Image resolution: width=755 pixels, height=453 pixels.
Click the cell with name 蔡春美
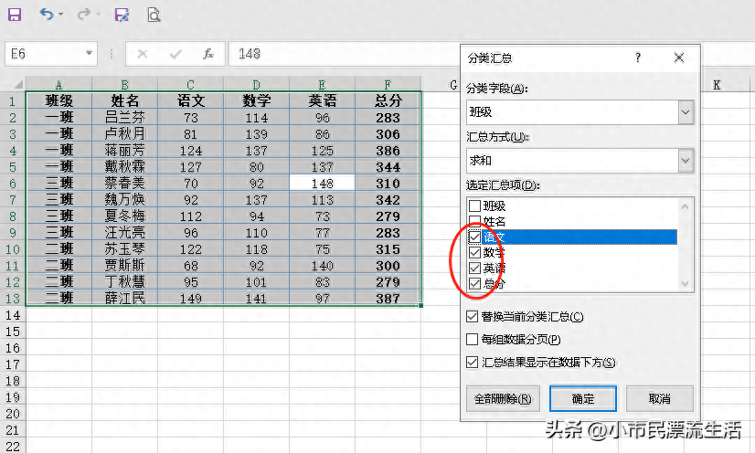124,183
